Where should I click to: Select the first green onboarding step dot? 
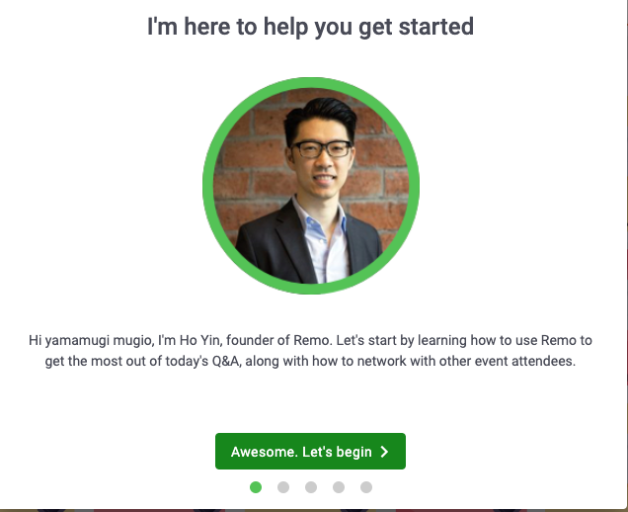pos(256,487)
